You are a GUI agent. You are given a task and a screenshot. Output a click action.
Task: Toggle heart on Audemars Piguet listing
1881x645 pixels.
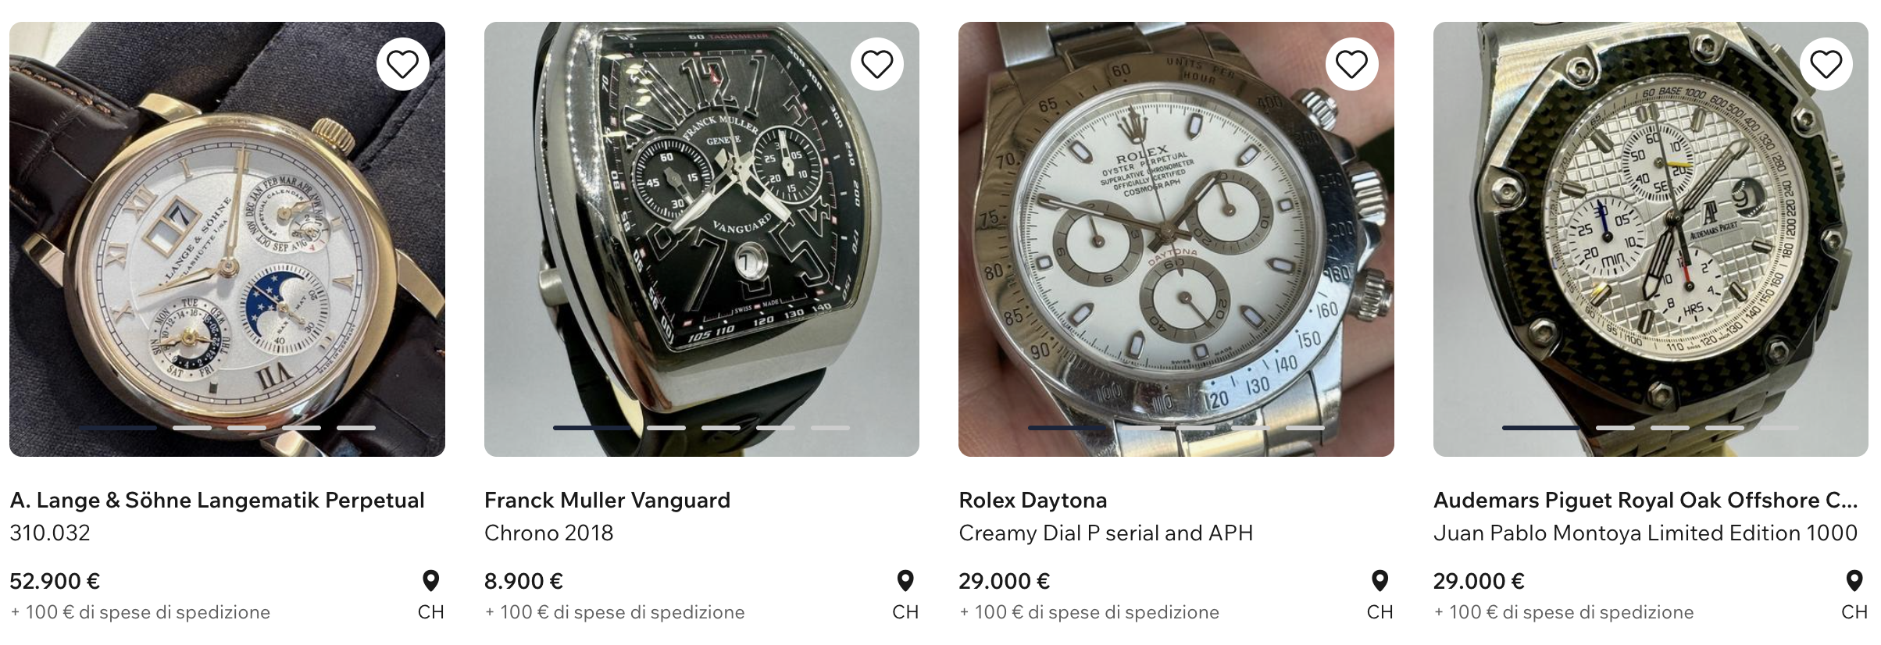[1826, 64]
